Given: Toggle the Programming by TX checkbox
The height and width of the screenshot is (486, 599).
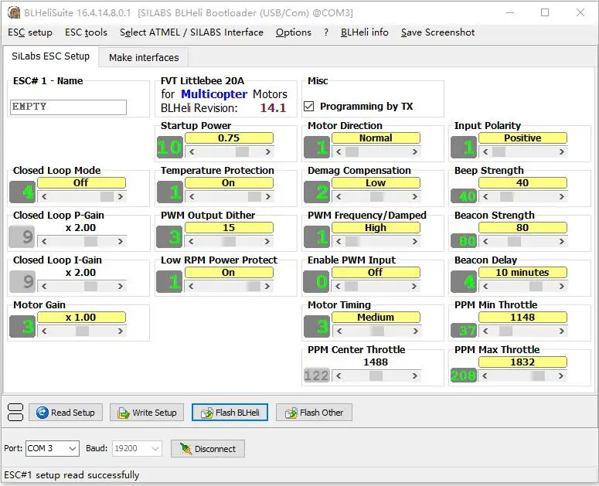Looking at the screenshot, I should (308, 106).
